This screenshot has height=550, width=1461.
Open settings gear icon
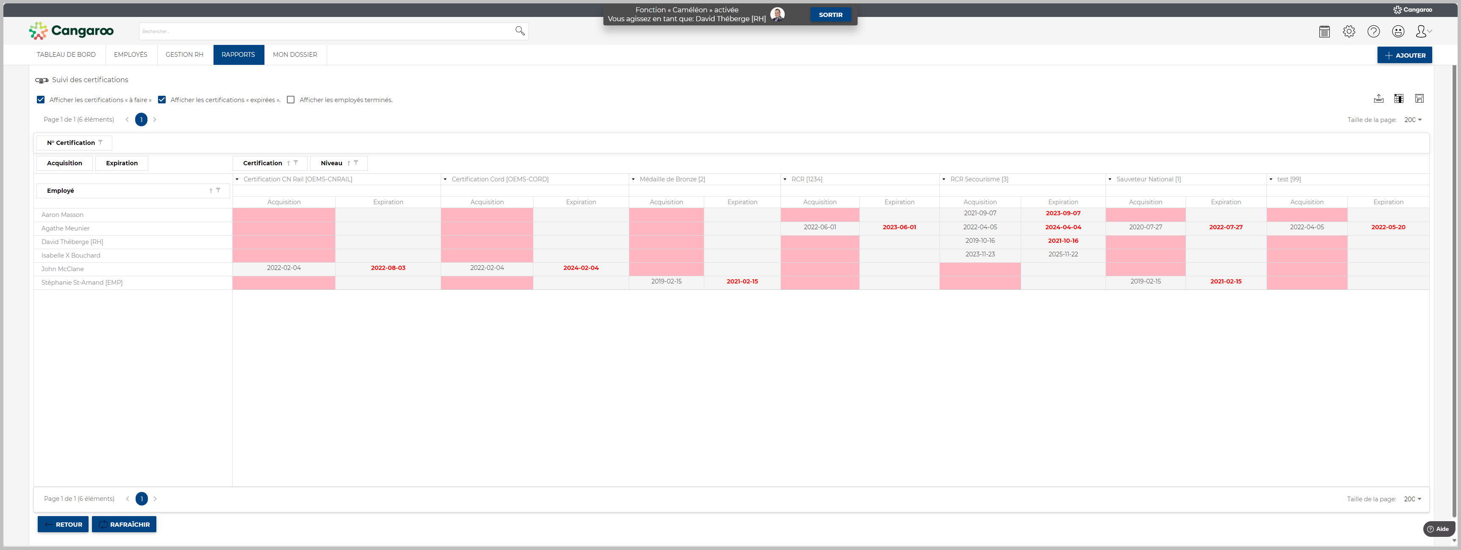pyautogui.click(x=1349, y=32)
